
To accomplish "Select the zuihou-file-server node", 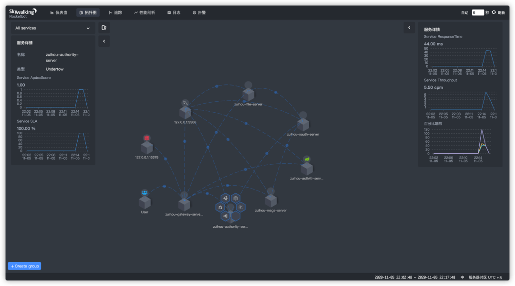I will tap(248, 95).
